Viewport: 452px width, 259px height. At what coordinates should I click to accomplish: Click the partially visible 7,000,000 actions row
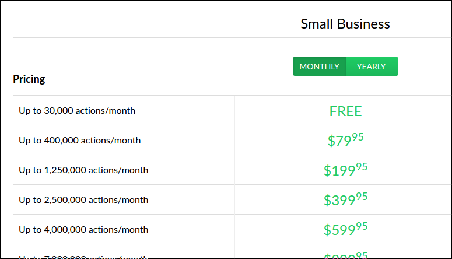(232, 251)
